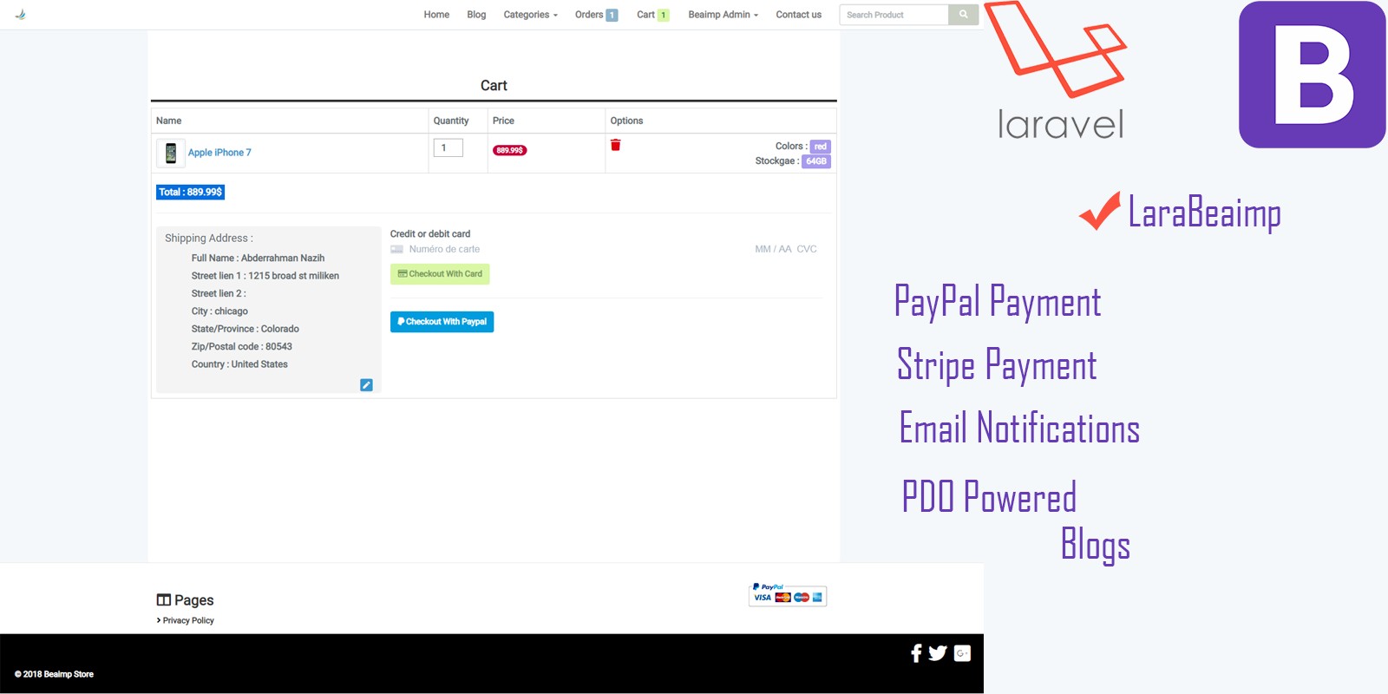Open the Twitter profile from footer
This screenshot has height=694, width=1388.
tap(937, 653)
